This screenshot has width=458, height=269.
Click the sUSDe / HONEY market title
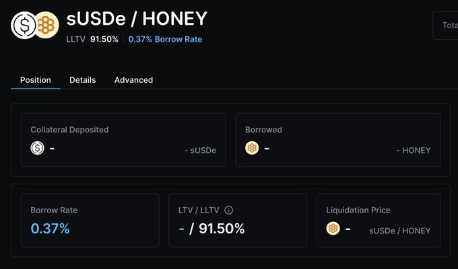point(137,18)
